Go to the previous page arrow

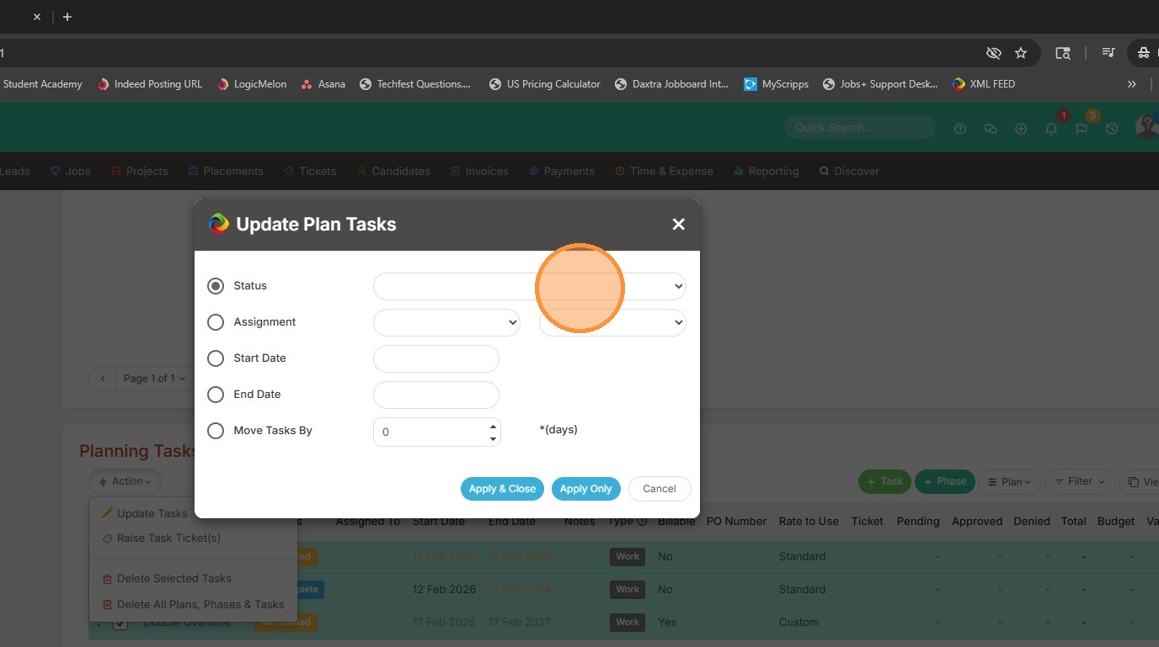pyautogui.click(x=103, y=379)
